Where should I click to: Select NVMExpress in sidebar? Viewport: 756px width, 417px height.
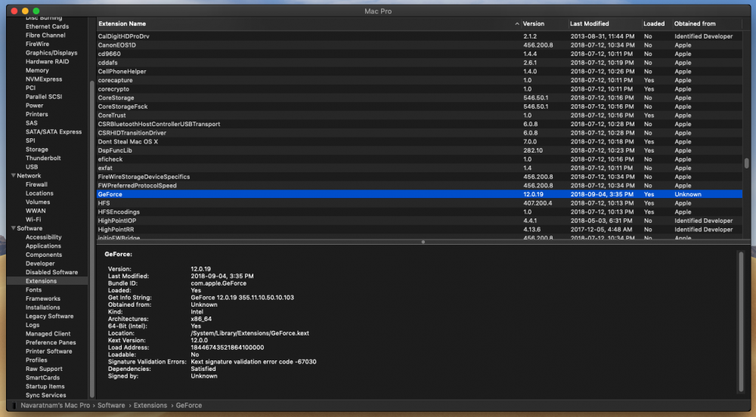[x=44, y=79]
